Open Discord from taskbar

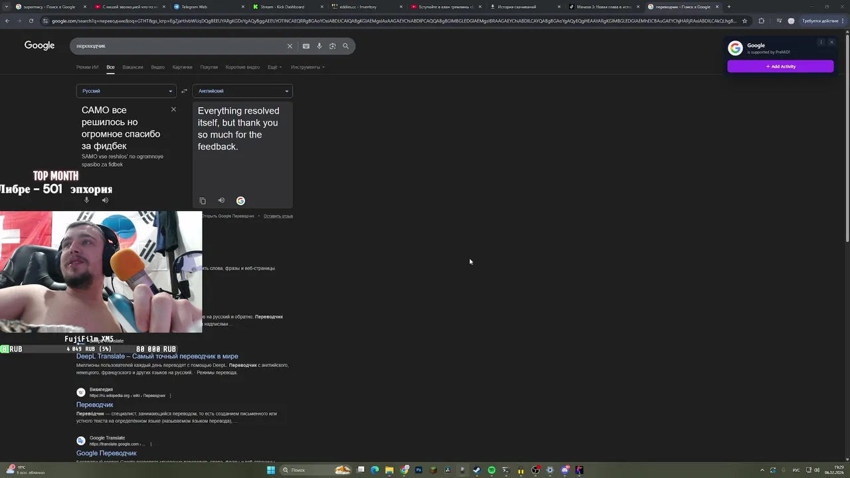pos(565,470)
